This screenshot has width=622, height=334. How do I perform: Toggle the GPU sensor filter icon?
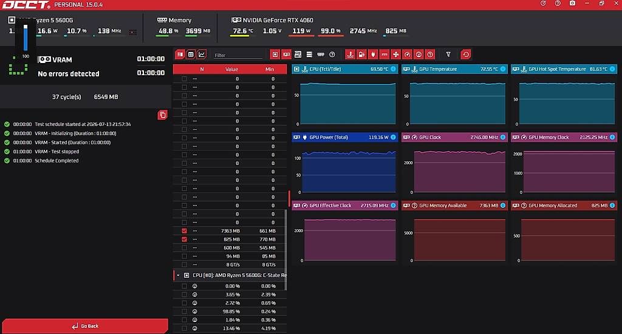coord(287,54)
